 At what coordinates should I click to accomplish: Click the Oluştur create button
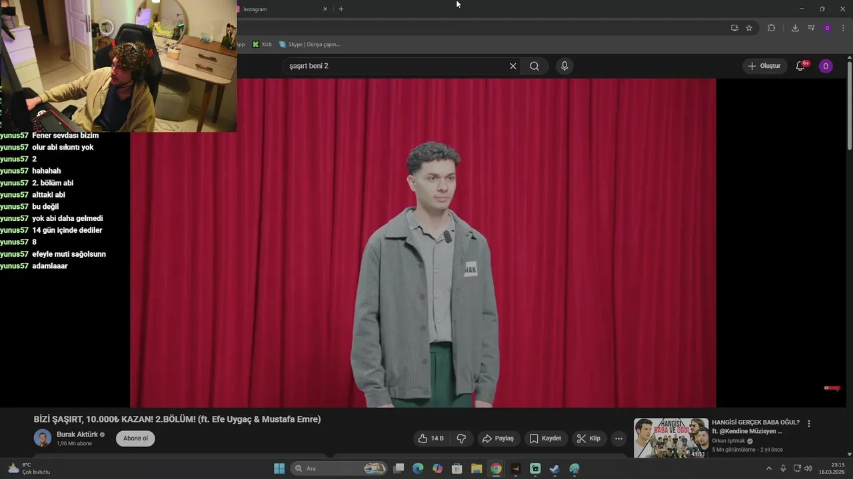pyautogui.click(x=764, y=66)
